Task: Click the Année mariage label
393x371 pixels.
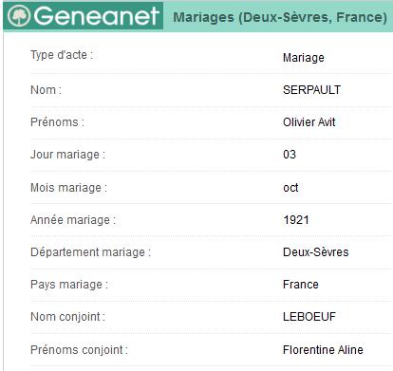Action: 73,220
